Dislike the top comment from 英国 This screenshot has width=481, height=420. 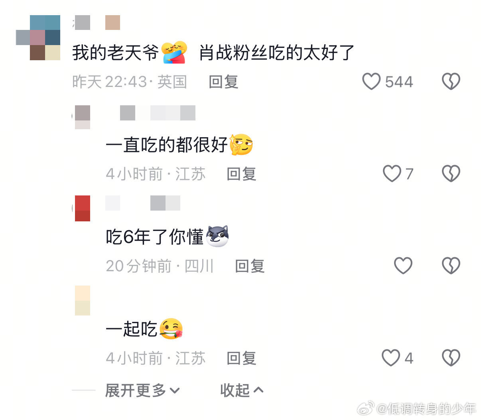[451, 82]
